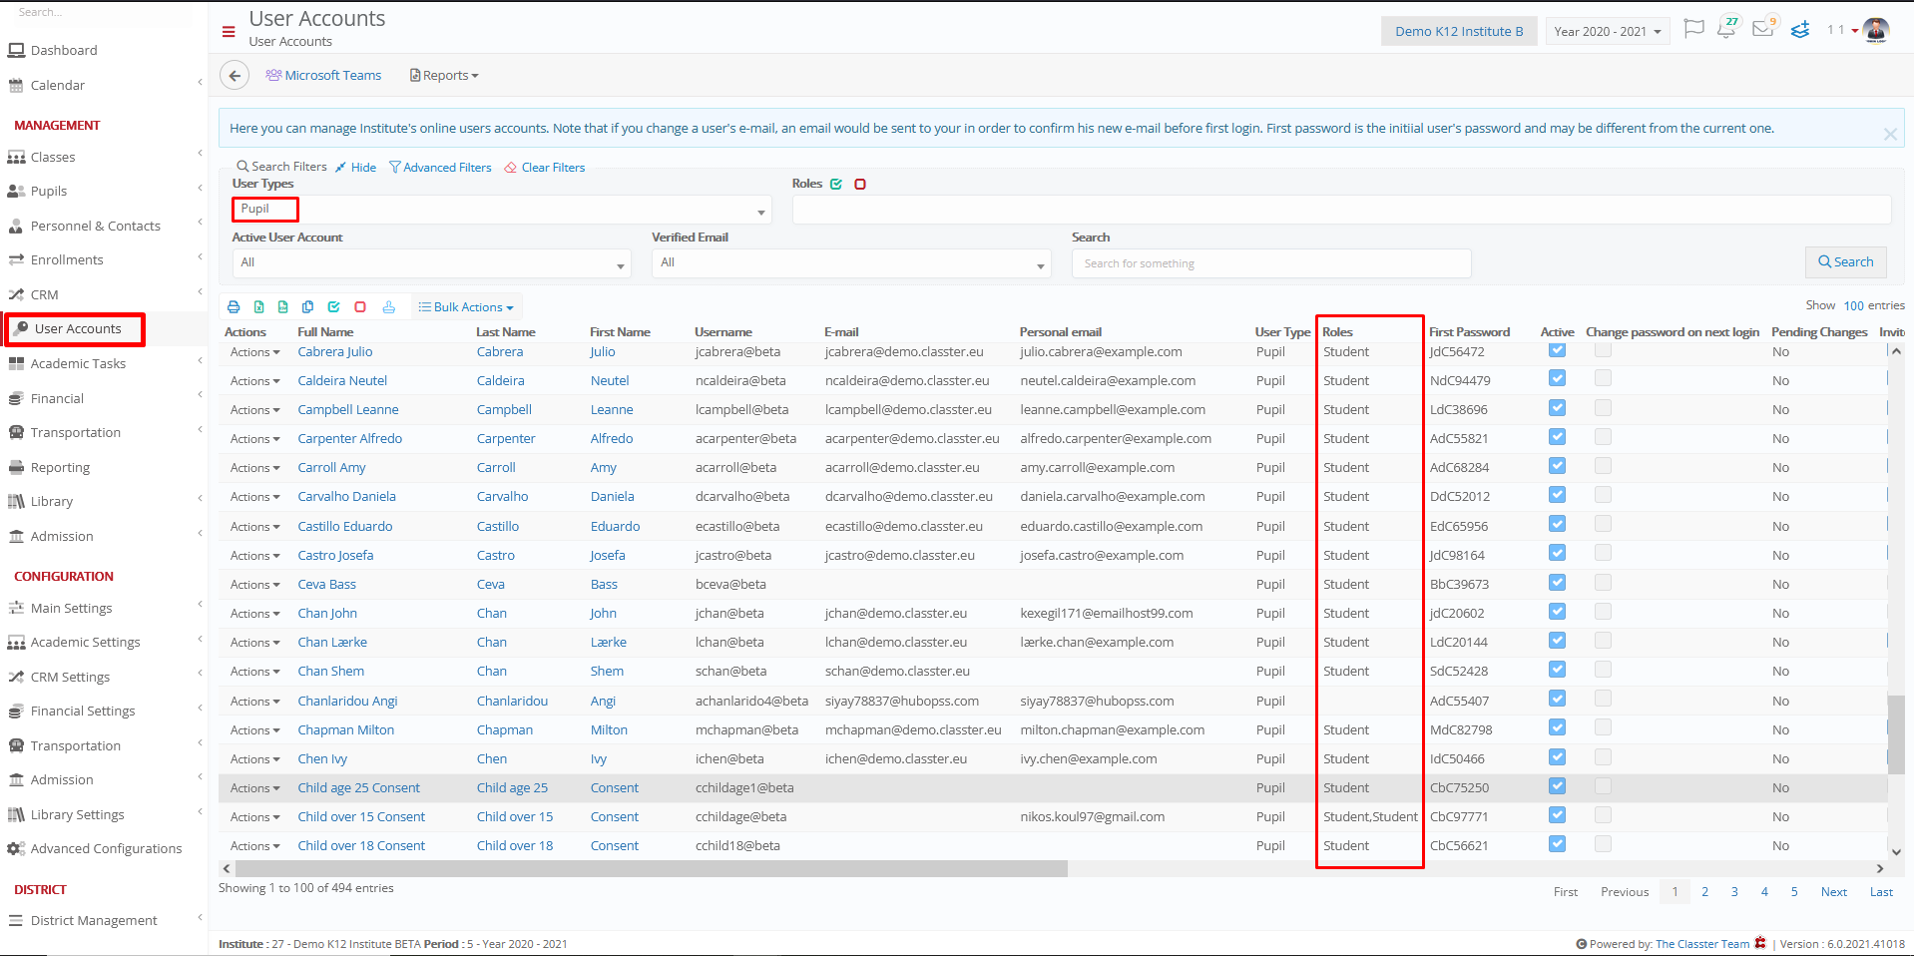1914x956 pixels.
Task: Export table with the CSV icon
Action: 283,307
